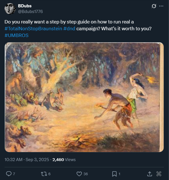Open the #TotalNonStopBraunstein hashtag
The width and height of the screenshot is (169, 180).
pyautogui.click(x=33, y=29)
